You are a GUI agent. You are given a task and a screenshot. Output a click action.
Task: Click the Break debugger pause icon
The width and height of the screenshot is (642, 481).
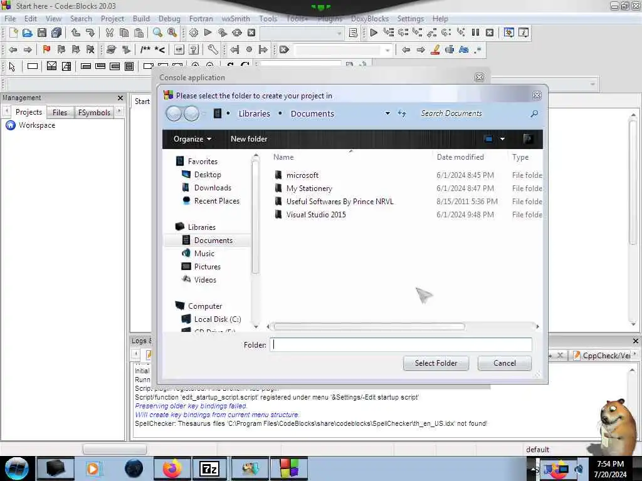475,33
